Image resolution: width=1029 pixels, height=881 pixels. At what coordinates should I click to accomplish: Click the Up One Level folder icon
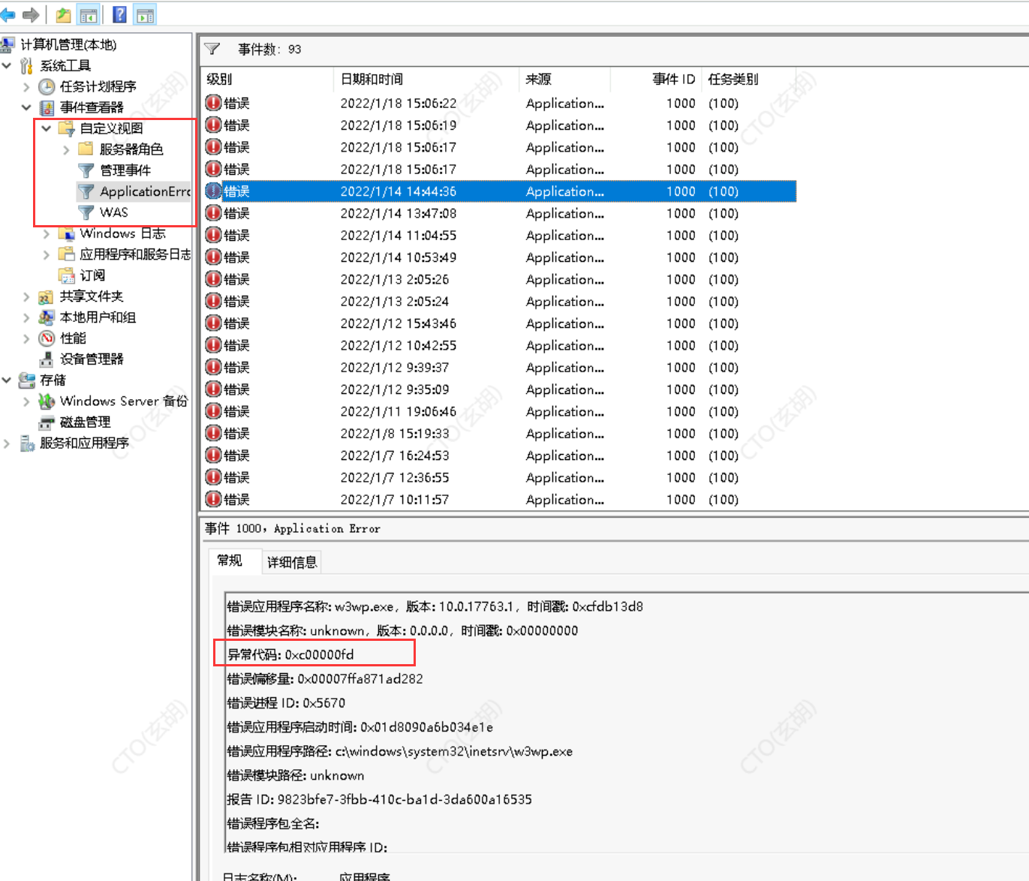coord(64,14)
